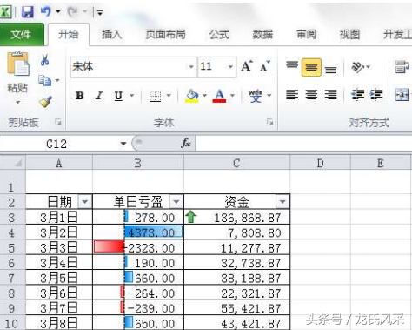Click the Copy icon
The image size is (412, 330).
click(x=45, y=80)
